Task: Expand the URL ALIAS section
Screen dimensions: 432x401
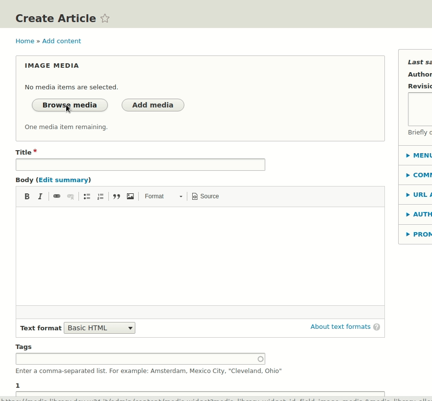Action: click(x=421, y=194)
